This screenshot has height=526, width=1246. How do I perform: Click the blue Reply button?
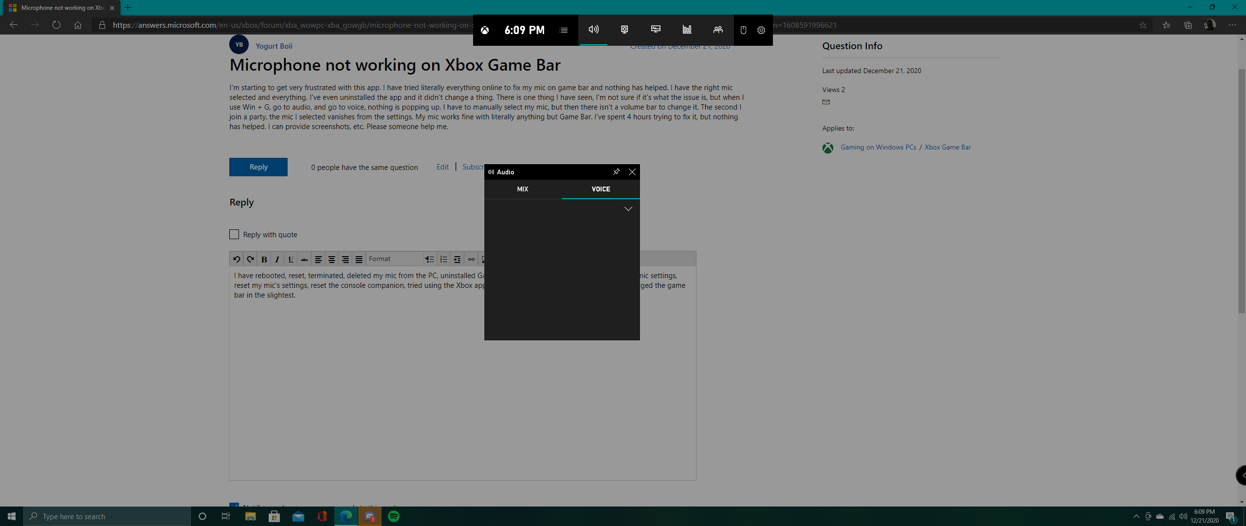[258, 167]
